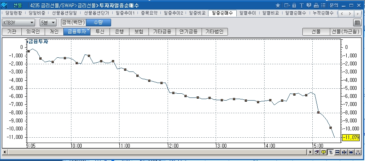Select the 금융투자 investor button
The image size is (365, 161).
[77, 31]
